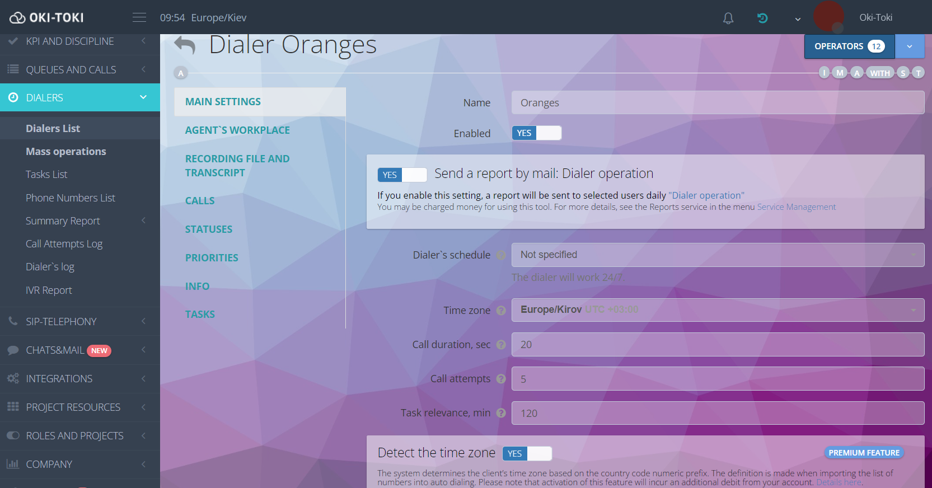The image size is (932, 488).
Task: Switch to CALLS tab
Action: pyautogui.click(x=200, y=201)
